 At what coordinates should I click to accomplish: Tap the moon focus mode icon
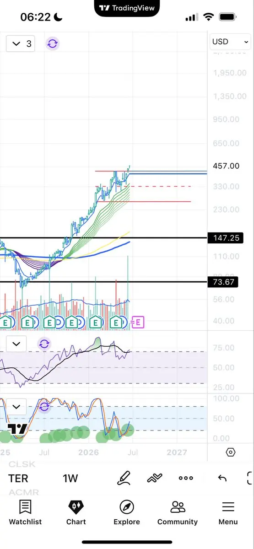tap(58, 17)
